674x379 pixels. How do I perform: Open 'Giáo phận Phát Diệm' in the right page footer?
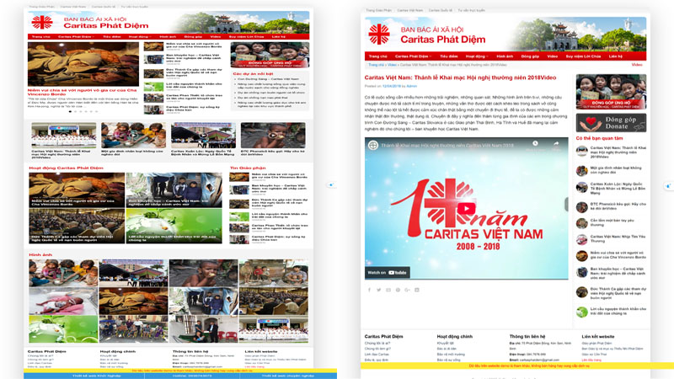[x=596, y=344]
